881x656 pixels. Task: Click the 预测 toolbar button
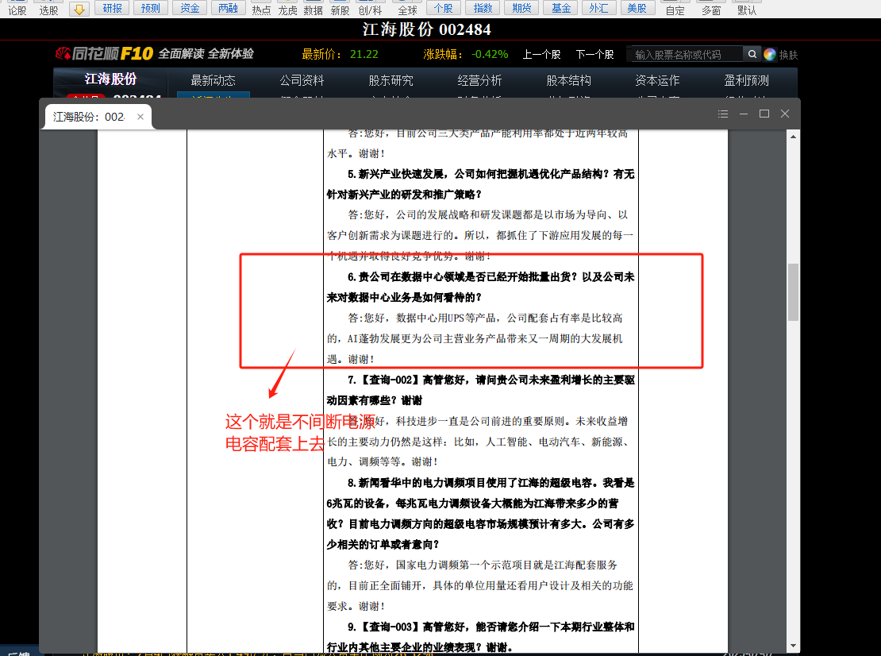tap(151, 8)
